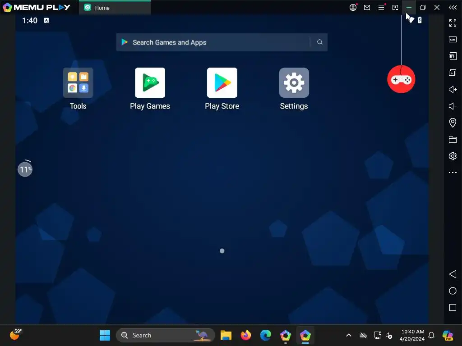Switch to the Home tab
The height and width of the screenshot is (346, 462).
(x=115, y=8)
